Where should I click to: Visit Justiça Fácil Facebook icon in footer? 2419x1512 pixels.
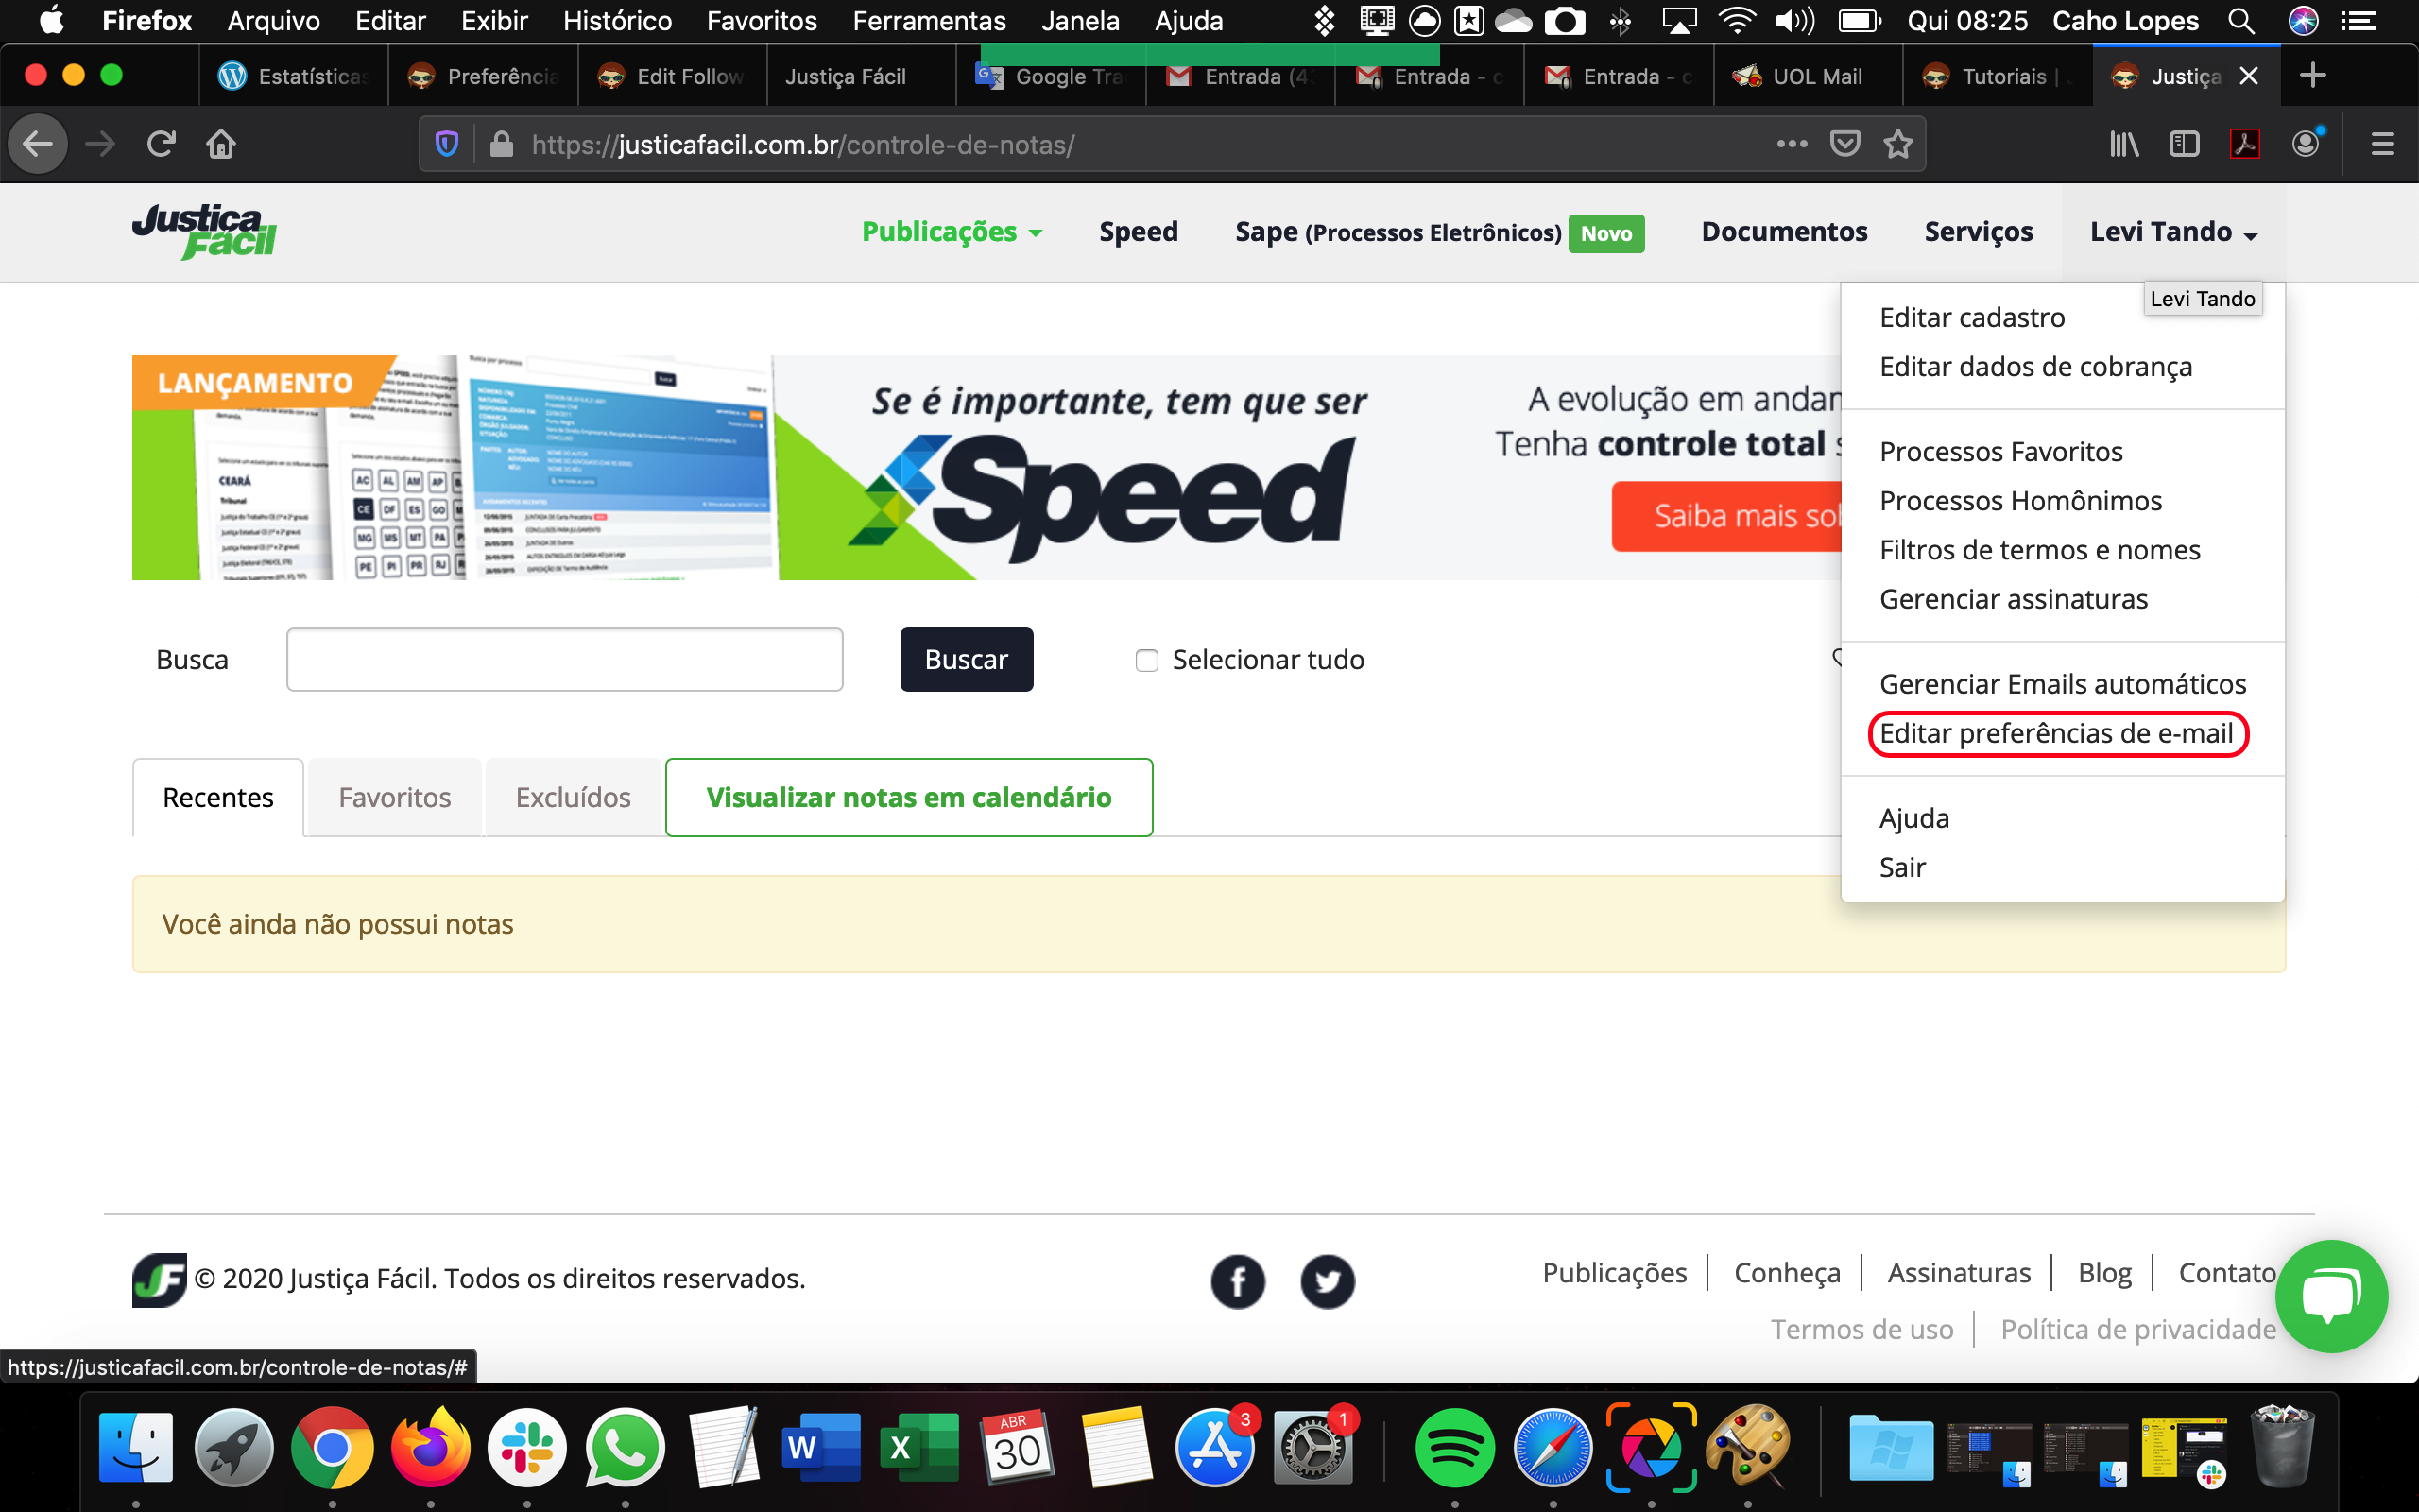pyautogui.click(x=1238, y=1281)
